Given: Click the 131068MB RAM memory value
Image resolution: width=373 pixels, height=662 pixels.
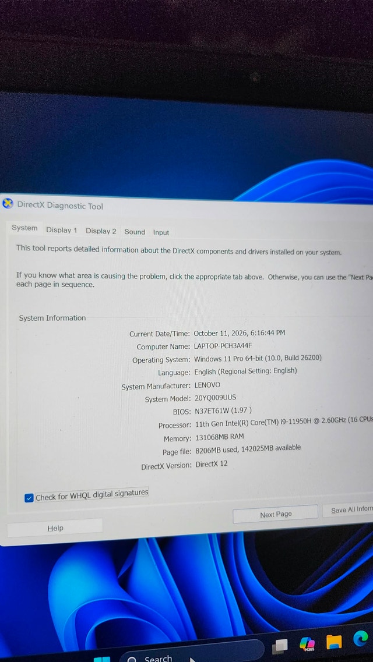Looking at the screenshot, I should click(219, 437).
